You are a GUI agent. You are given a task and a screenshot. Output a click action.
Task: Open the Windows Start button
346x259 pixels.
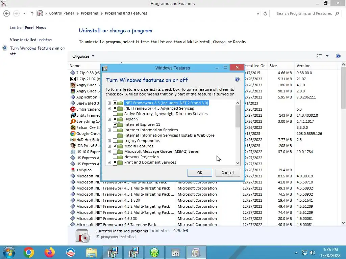(9, 252)
